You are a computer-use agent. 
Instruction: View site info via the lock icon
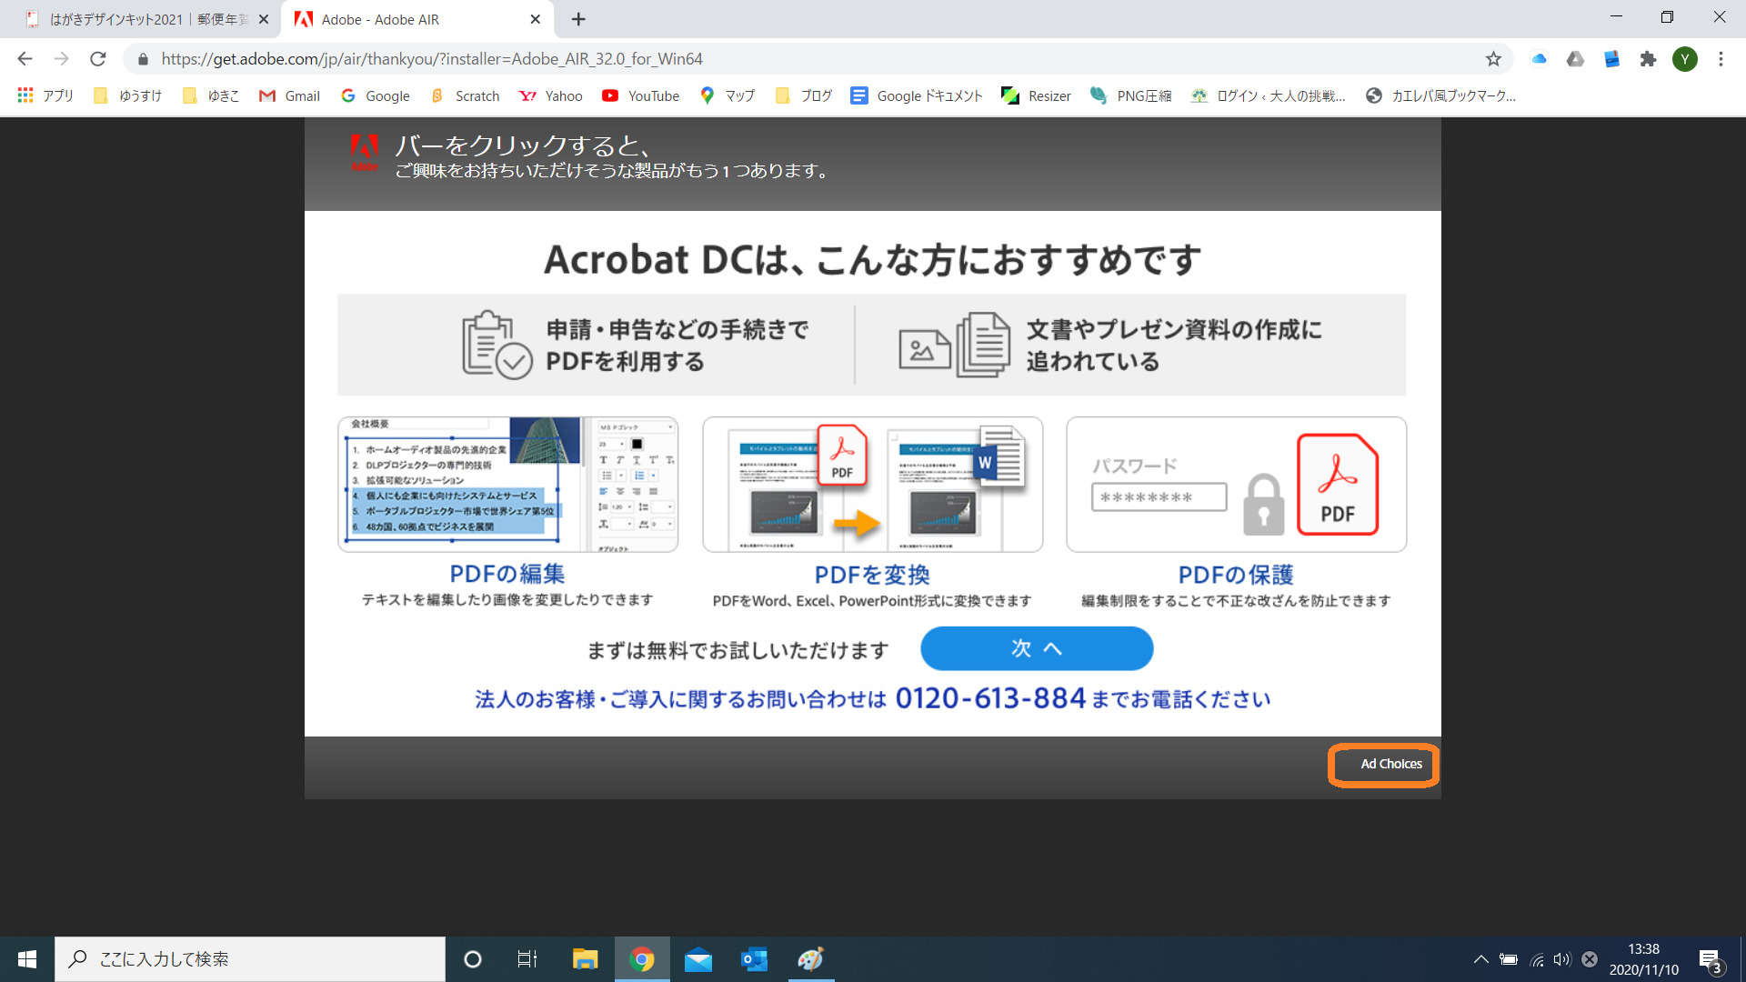(x=143, y=59)
